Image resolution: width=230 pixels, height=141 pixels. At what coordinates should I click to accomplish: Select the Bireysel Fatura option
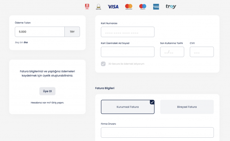pyautogui.click(x=187, y=107)
